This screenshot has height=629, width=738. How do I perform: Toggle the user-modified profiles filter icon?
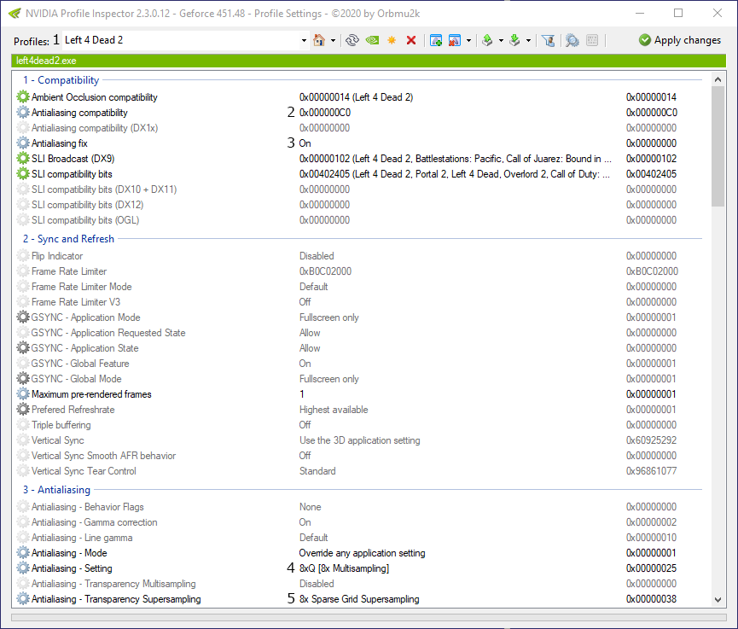(x=548, y=40)
